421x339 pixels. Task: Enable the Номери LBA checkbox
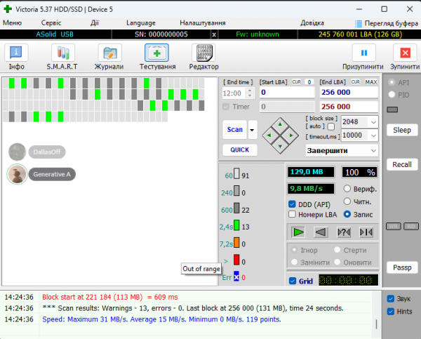click(x=292, y=215)
